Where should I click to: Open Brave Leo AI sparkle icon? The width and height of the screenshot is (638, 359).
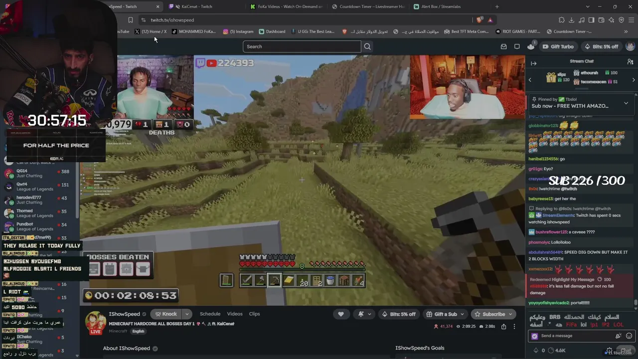point(611,20)
